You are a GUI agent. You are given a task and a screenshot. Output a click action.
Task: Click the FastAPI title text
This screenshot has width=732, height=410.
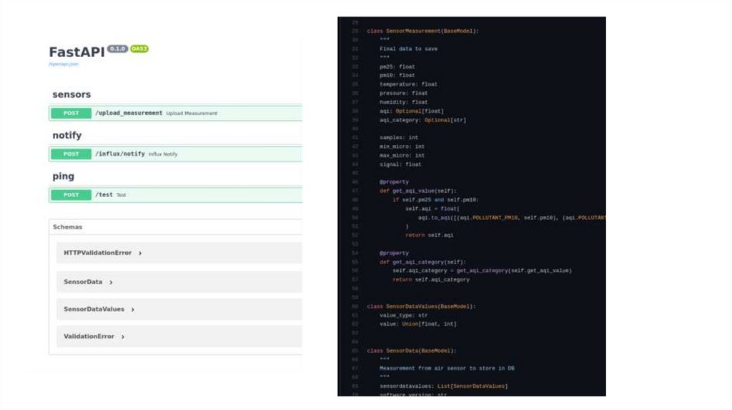(x=76, y=51)
